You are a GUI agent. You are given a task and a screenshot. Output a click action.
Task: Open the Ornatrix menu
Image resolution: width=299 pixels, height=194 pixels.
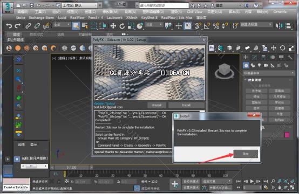click(280, 12)
